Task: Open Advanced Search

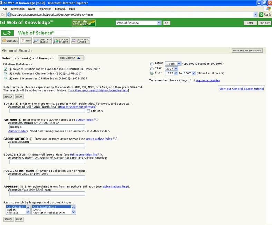Action: pyautogui.click(x=80, y=41)
